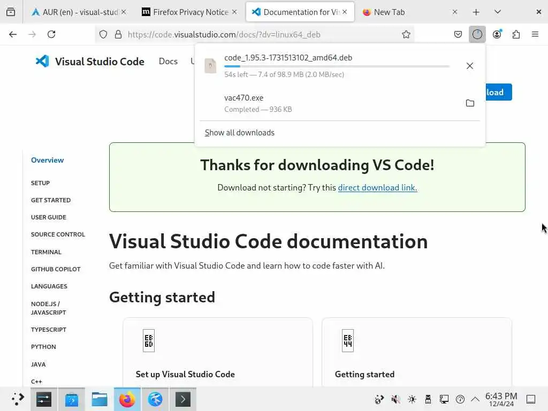Open the Getting started card
548x411 pixels.
coord(416,352)
